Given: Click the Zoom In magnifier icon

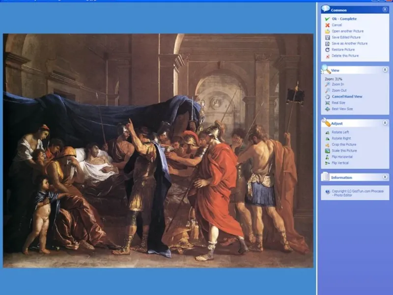Looking at the screenshot, I should (327, 85).
